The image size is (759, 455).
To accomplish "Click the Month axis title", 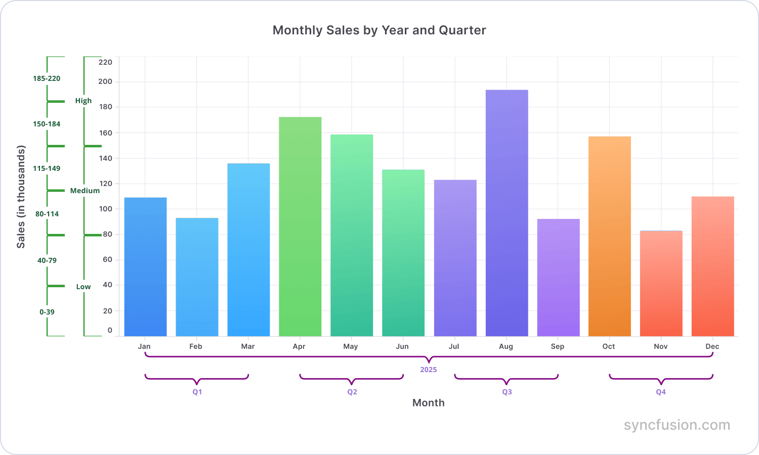I will pos(428,403).
